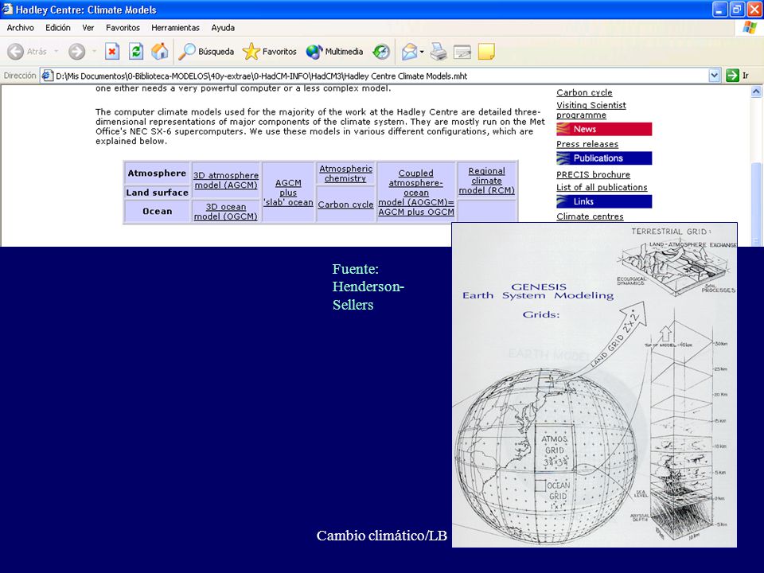Go to home page via house icon

coord(159,51)
